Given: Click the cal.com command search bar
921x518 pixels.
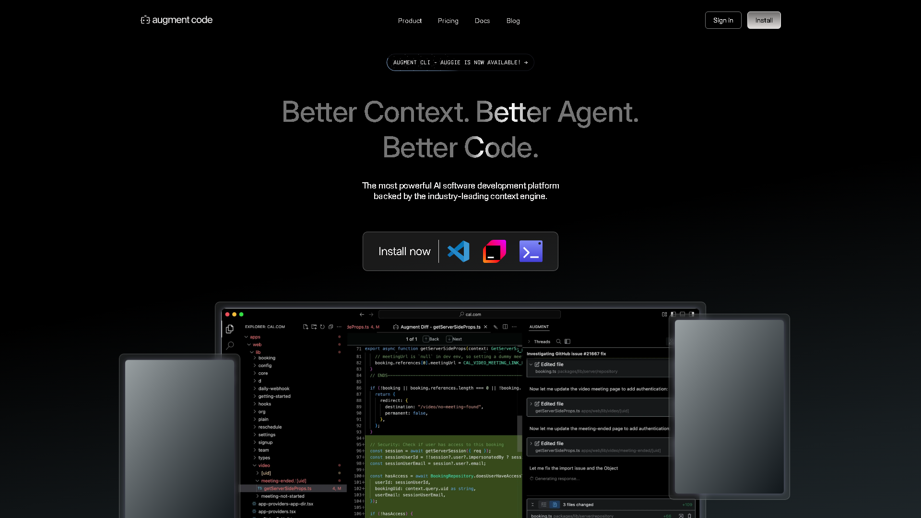Looking at the screenshot, I should (x=470, y=315).
